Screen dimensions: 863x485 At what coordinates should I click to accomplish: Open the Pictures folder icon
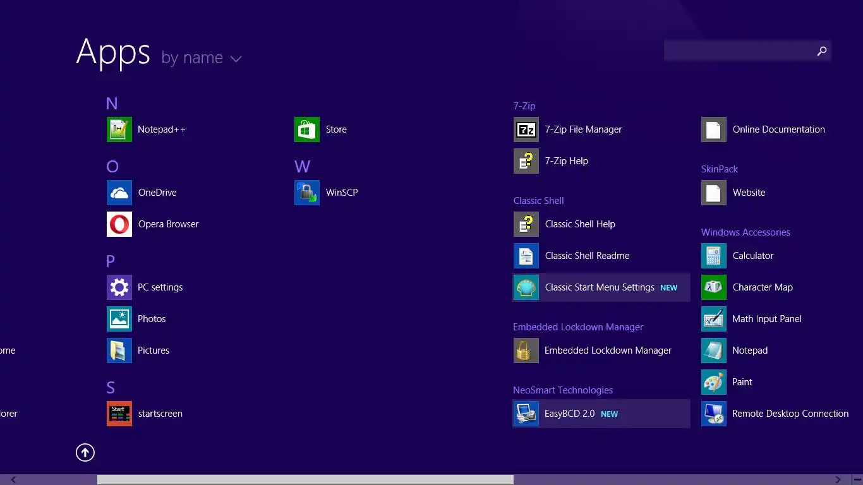[x=119, y=350]
